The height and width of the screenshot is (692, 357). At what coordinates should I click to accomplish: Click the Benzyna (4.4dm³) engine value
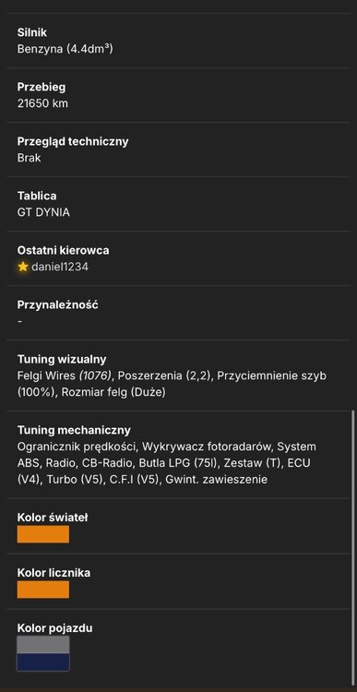pos(65,49)
